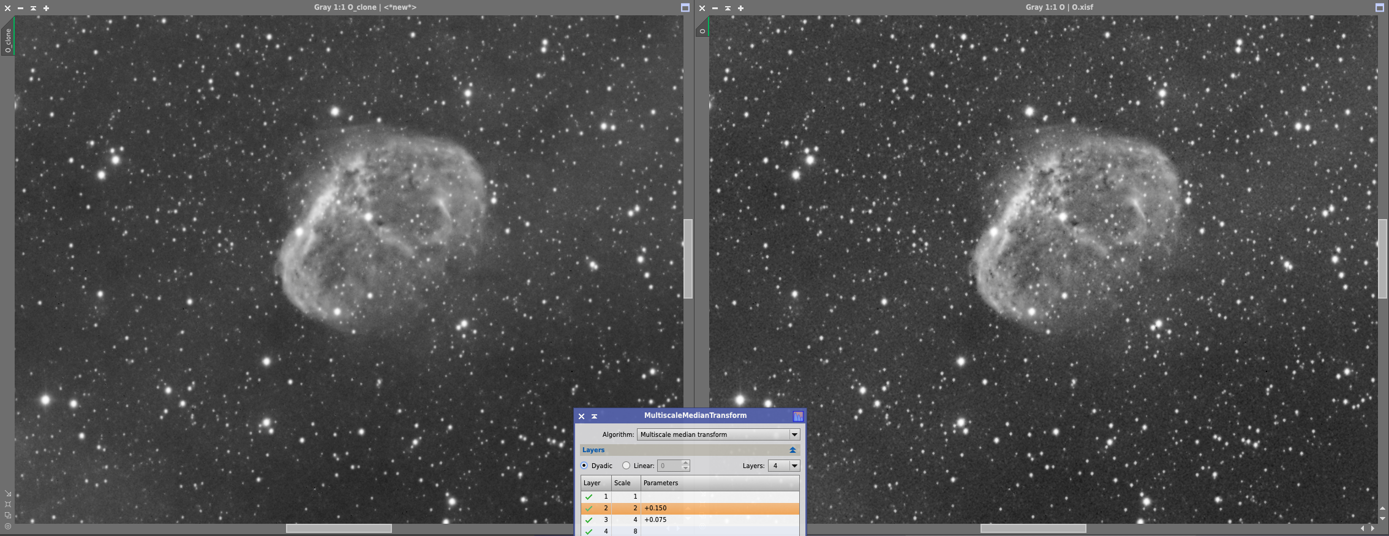Select the Linear scaling radio button

(x=626, y=466)
